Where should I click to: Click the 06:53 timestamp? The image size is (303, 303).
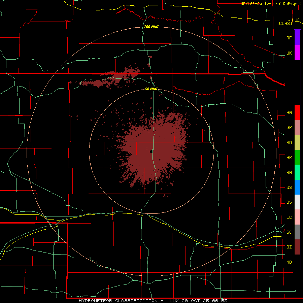click(x=219, y=301)
